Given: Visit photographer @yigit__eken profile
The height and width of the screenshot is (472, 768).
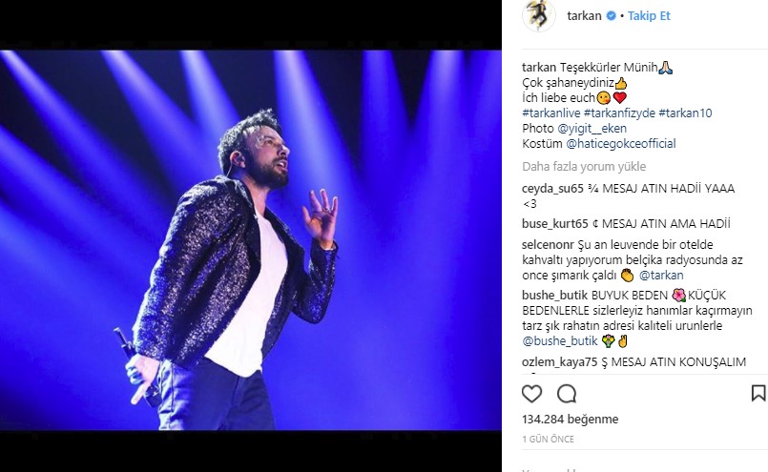Looking at the screenshot, I should [592, 129].
